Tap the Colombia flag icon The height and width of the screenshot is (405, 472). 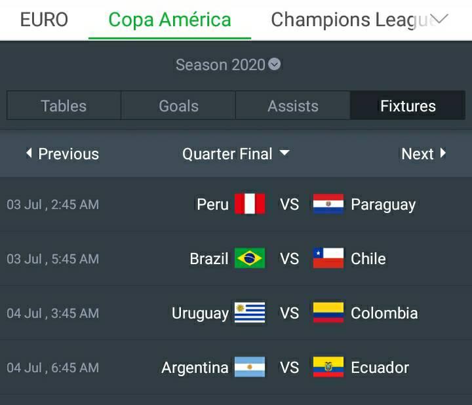[x=328, y=313]
